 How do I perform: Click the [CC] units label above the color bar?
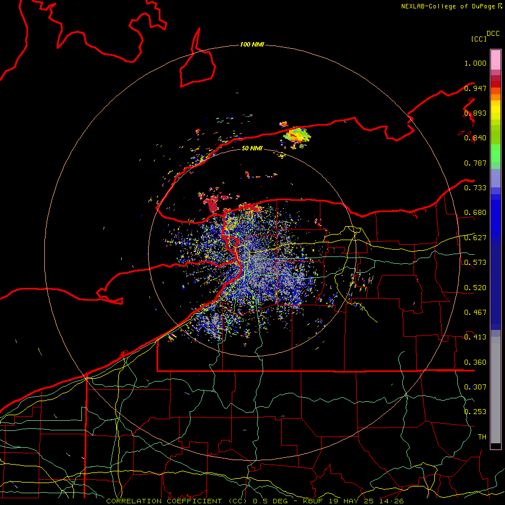(x=479, y=39)
